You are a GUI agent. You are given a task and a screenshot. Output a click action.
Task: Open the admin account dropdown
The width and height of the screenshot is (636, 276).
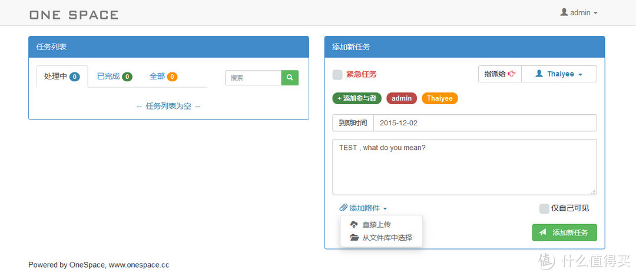point(579,12)
